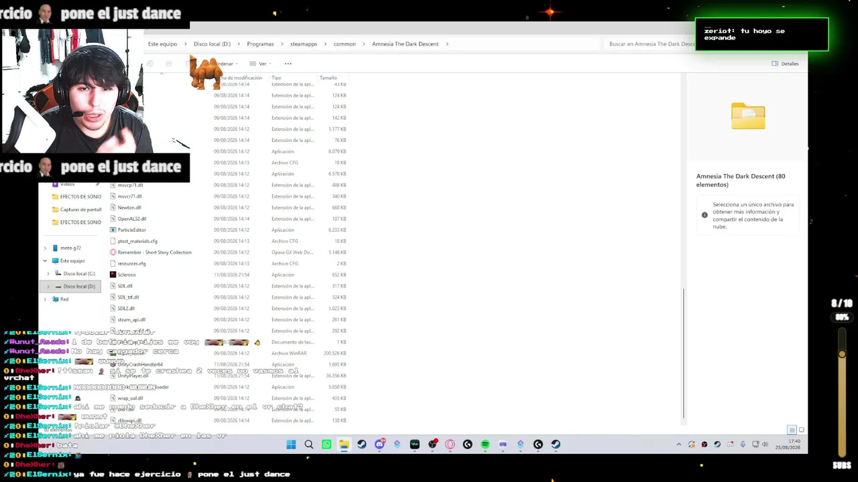Click the Este equipo computer icon

[x=55, y=261]
